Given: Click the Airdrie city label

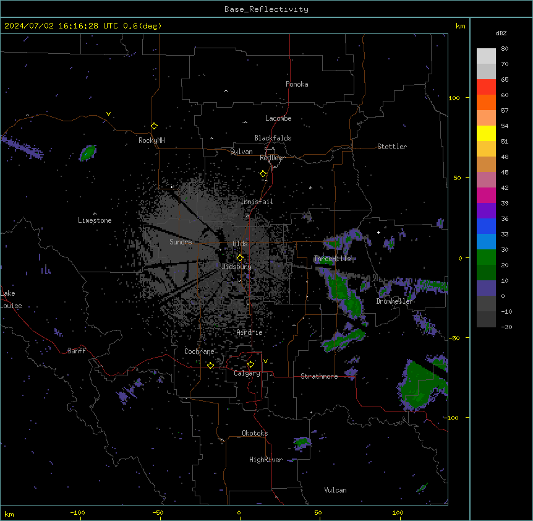Looking at the screenshot, I should click(x=250, y=332).
